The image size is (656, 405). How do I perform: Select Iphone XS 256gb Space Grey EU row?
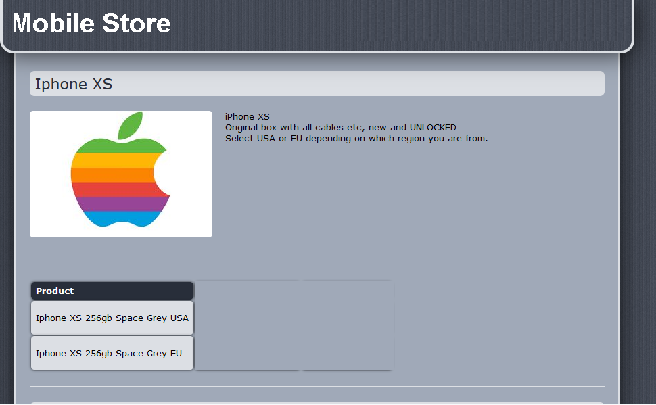tap(112, 353)
